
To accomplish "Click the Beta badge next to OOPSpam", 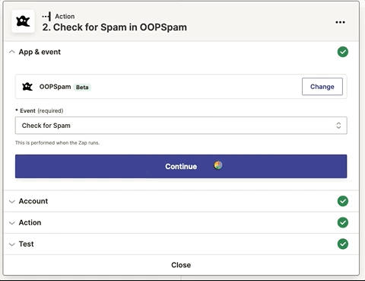I will click(x=82, y=88).
